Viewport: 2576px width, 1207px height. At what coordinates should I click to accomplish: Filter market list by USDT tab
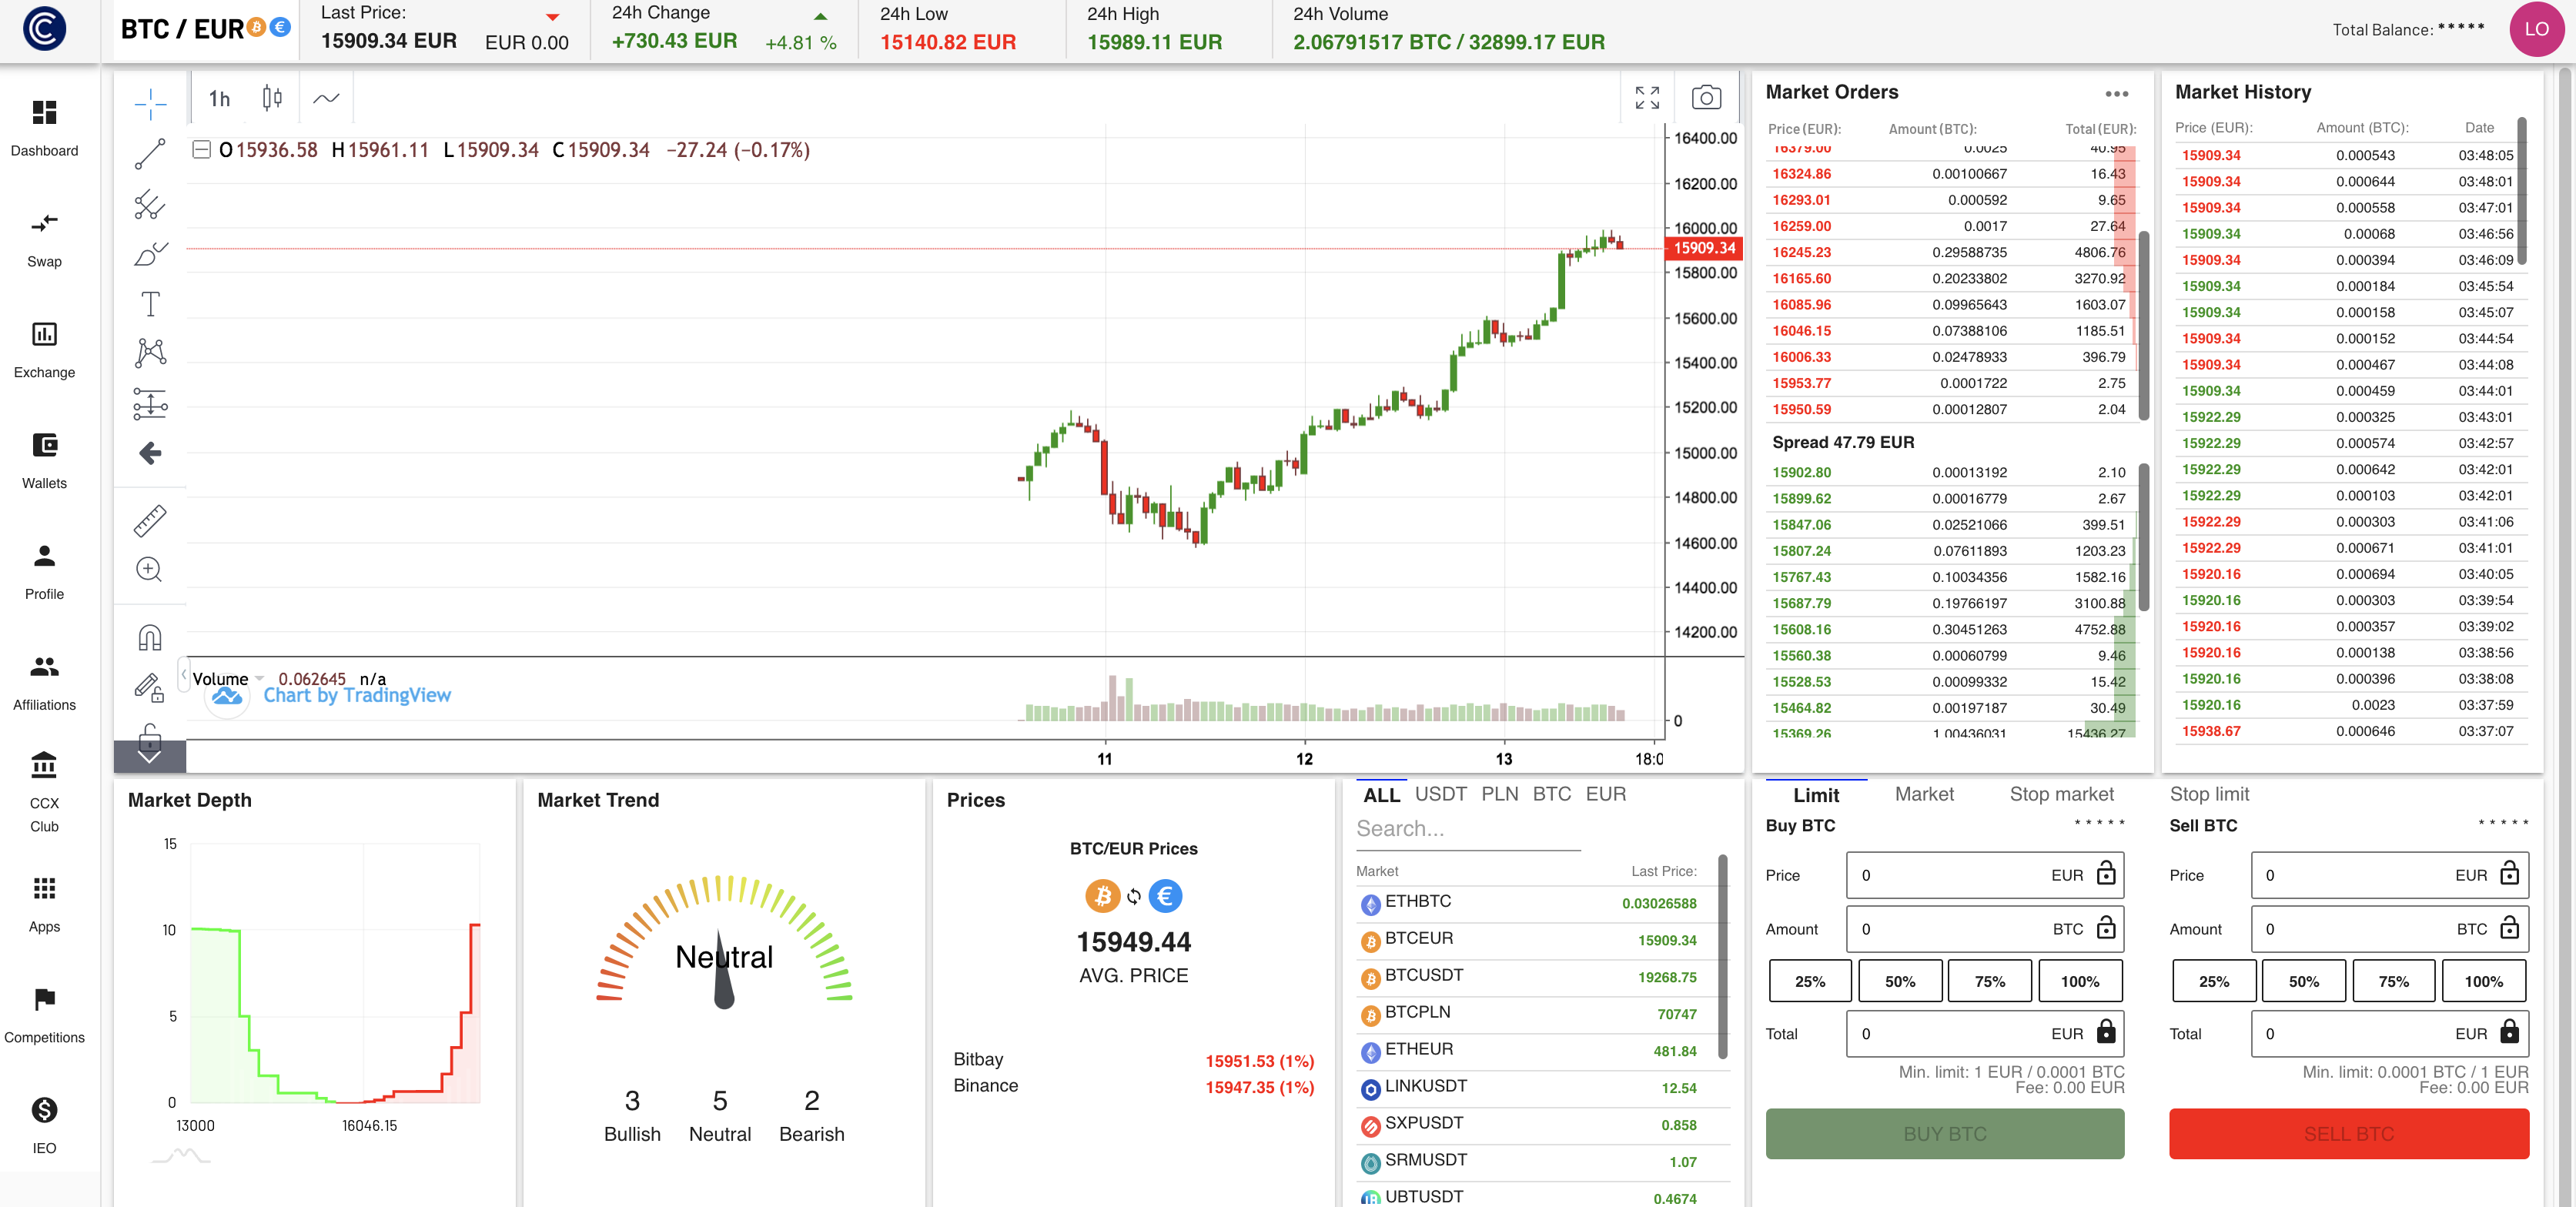[x=1440, y=794]
